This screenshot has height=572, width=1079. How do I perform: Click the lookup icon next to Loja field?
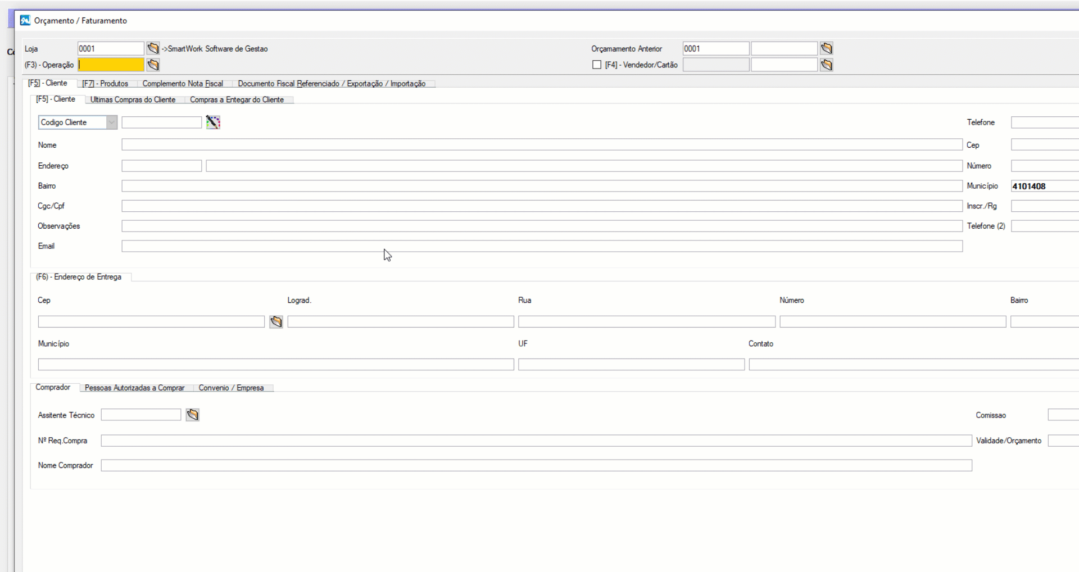coord(153,48)
